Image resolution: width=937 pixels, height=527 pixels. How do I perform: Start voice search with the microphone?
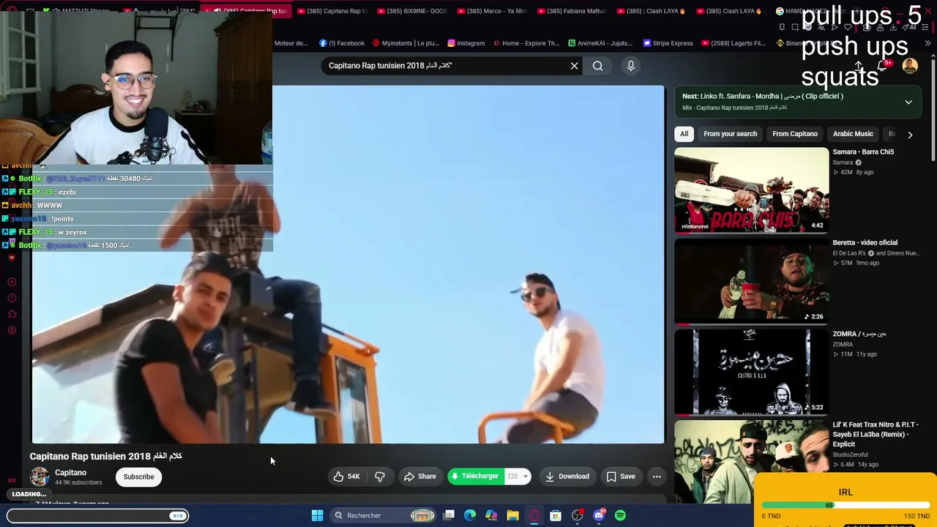(631, 66)
